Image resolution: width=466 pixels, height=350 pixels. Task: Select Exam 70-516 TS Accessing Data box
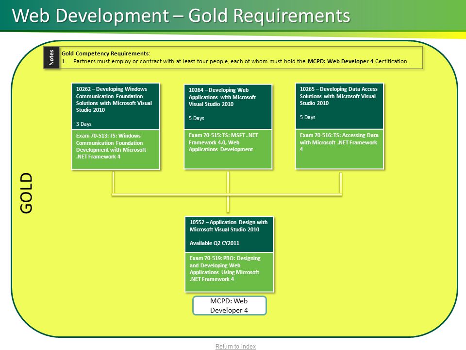pyautogui.click(x=339, y=149)
